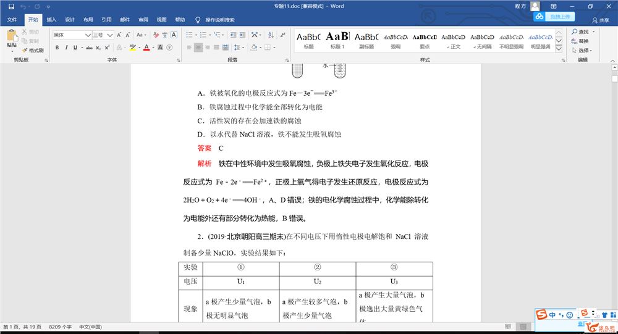Click the 操作说明搜索 Tell Me search box
Viewport: 618px width, 334px height.
pos(215,20)
